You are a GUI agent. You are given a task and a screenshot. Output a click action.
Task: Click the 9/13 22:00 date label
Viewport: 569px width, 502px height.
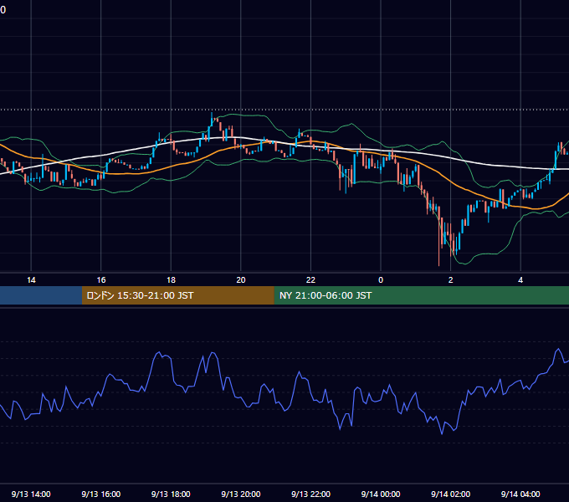[x=310, y=494]
